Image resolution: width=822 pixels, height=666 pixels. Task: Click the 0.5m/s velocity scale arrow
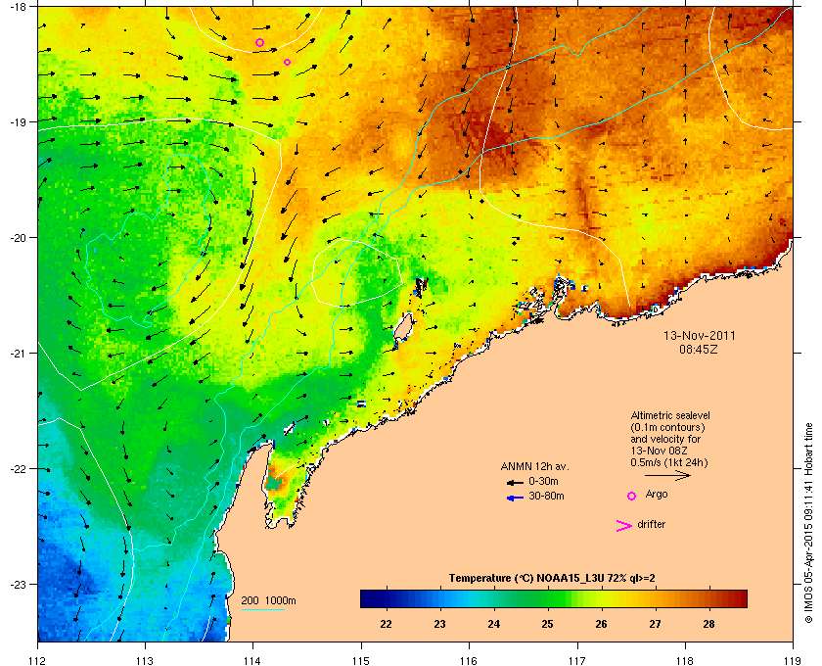click(x=667, y=475)
